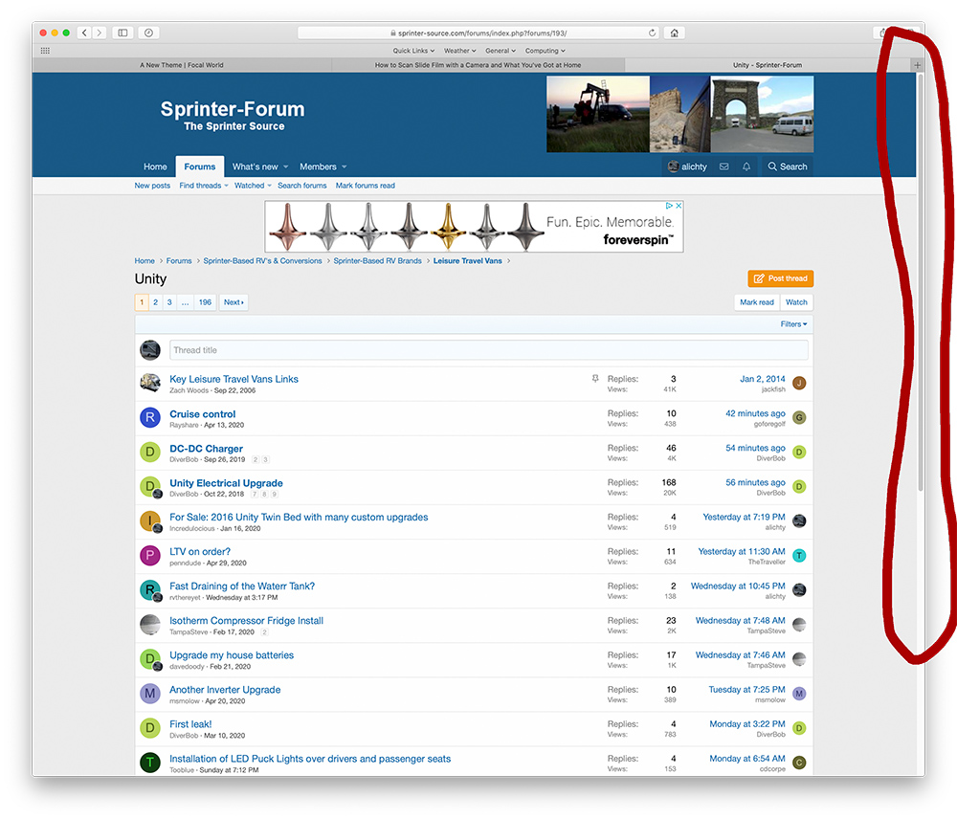This screenshot has width=957, height=819.
Task: Open the favorites grid icon
Action: [45, 51]
